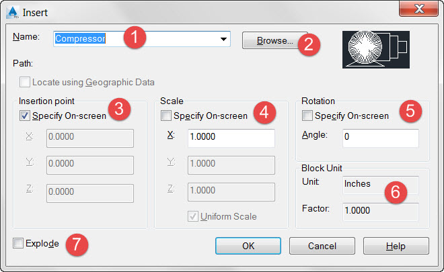444x272 pixels.
Task: Cancel the Insert dialog
Action: [322, 246]
